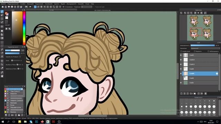Open Windows Start menu
The width and height of the screenshot is (221, 124).
[x=2, y=122]
